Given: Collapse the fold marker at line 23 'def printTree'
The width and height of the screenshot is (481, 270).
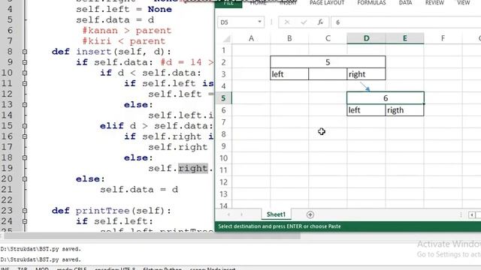Looking at the screenshot, I should (x=25, y=211).
